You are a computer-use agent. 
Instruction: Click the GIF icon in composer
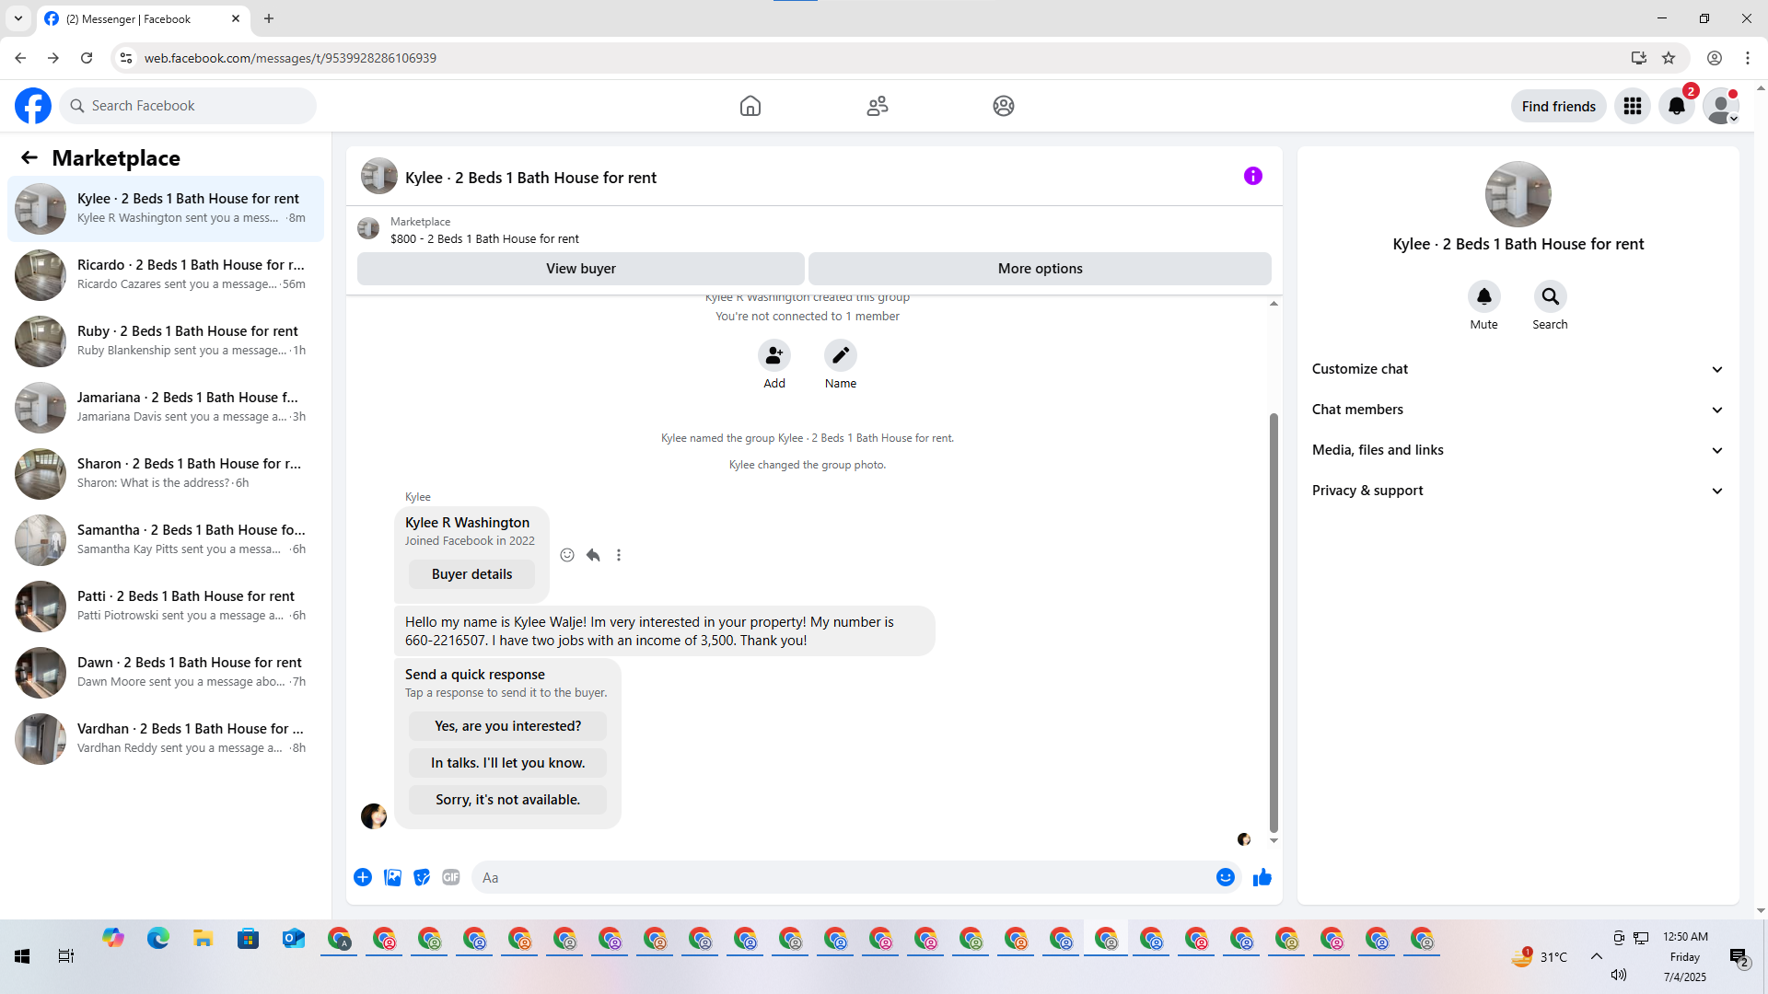pyautogui.click(x=450, y=877)
